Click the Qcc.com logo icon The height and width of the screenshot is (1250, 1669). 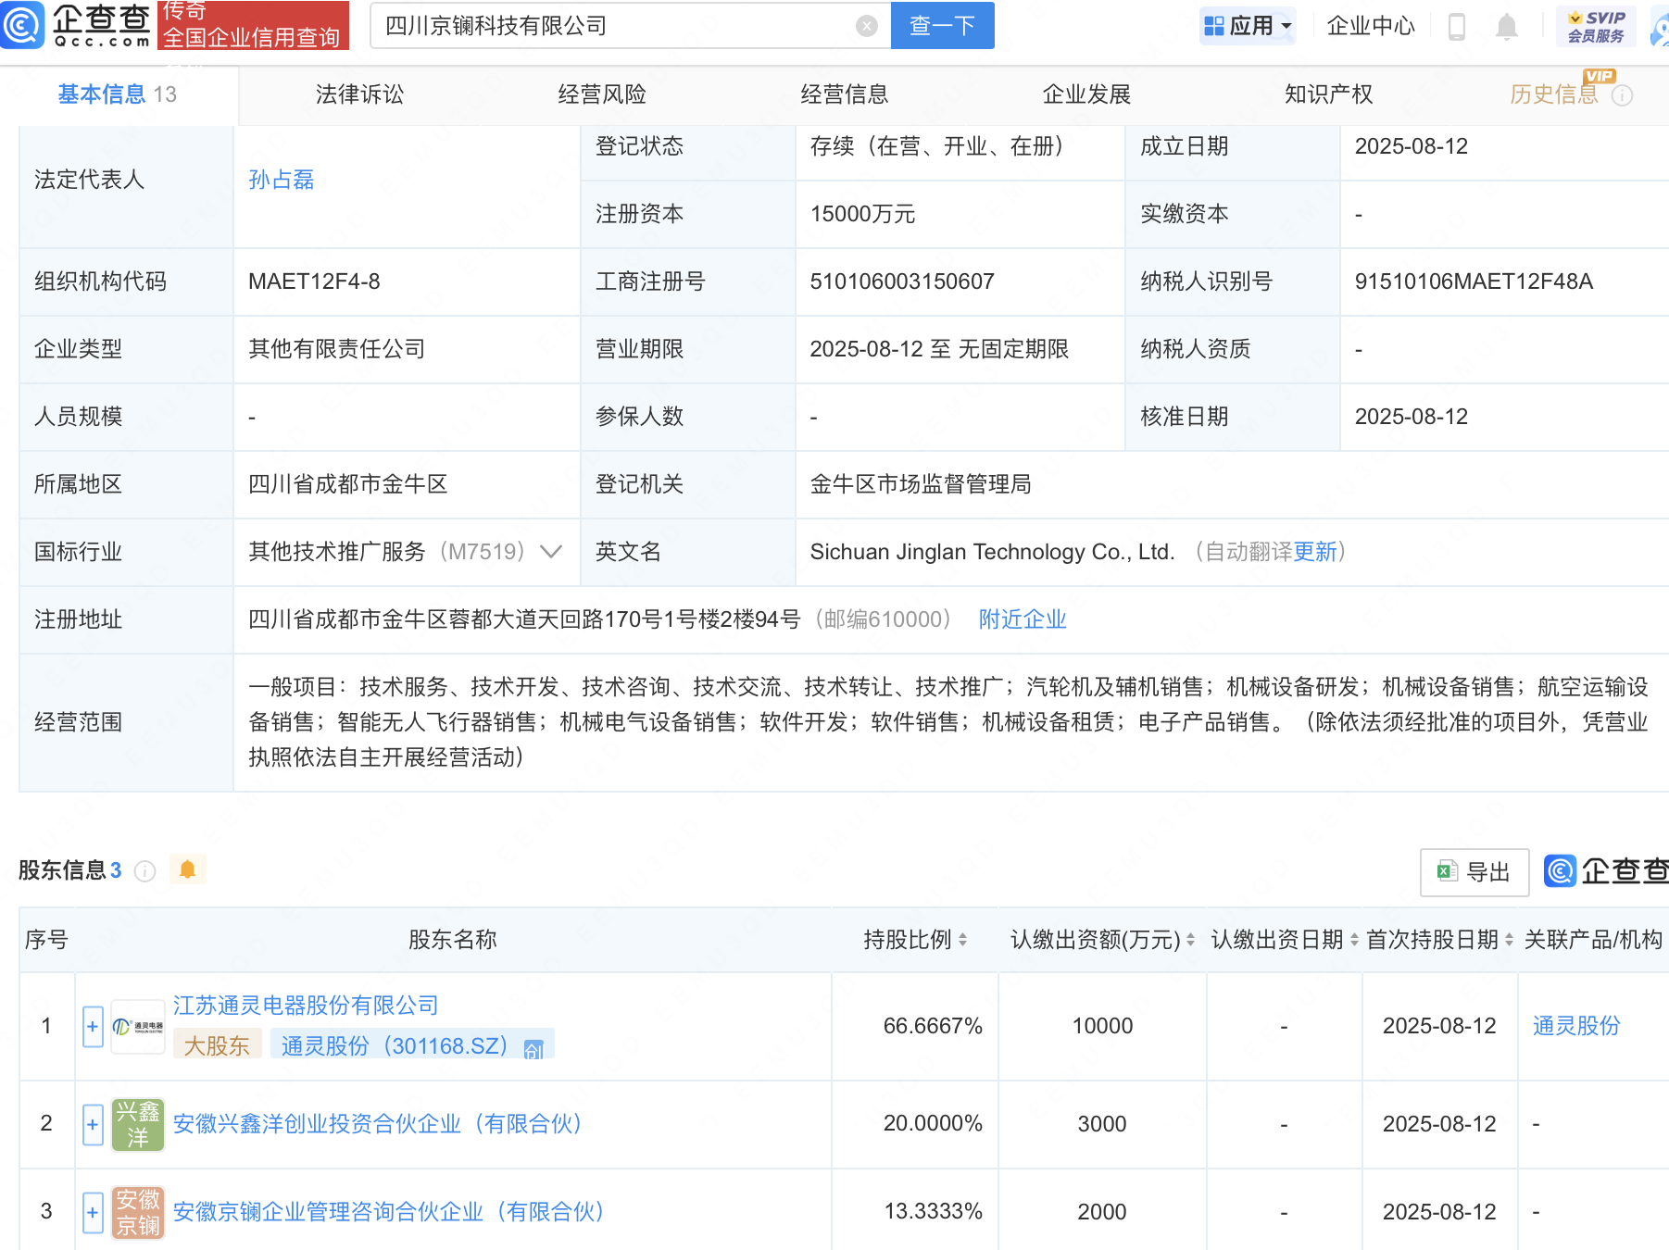coord(22,25)
